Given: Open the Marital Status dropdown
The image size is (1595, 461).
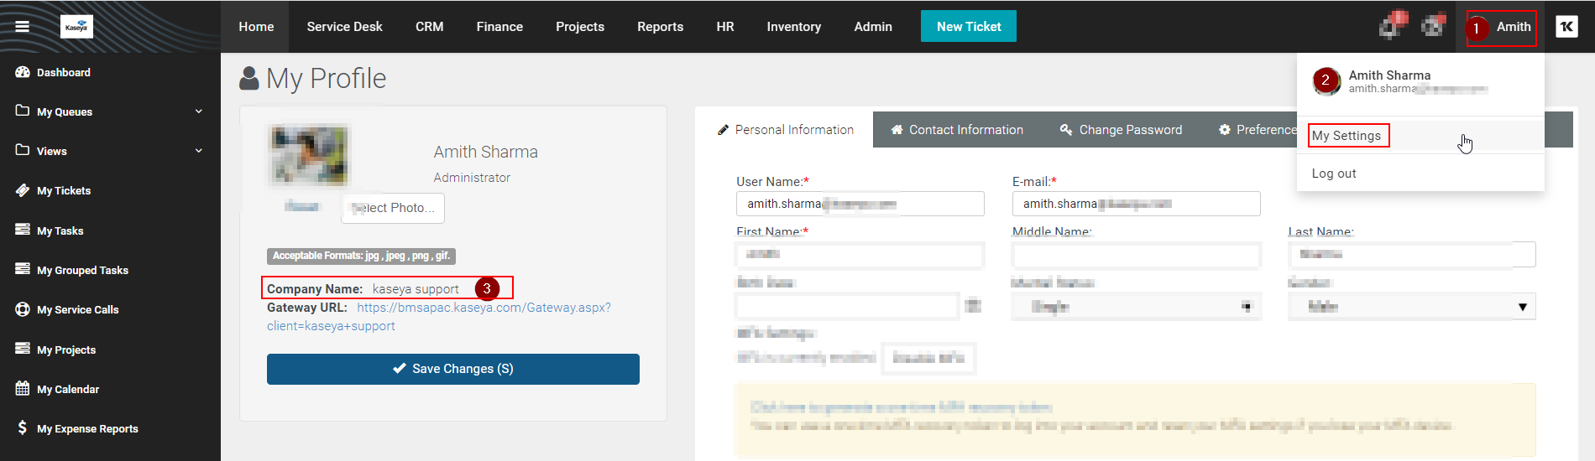Looking at the screenshot, I should coord(1137,307).
